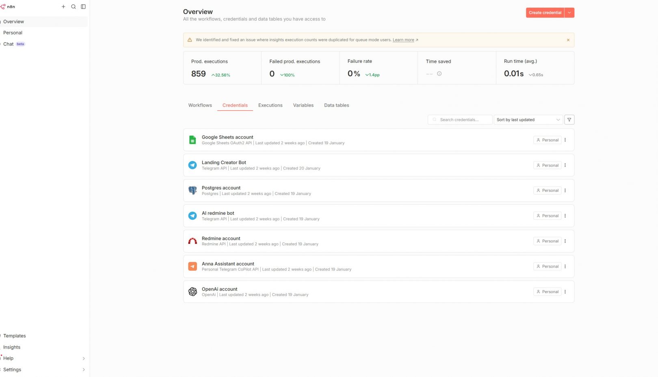This screenshot has width=658, height=377.
Task: Open Insights from the sidebar
Action: [x=12, y=347]
